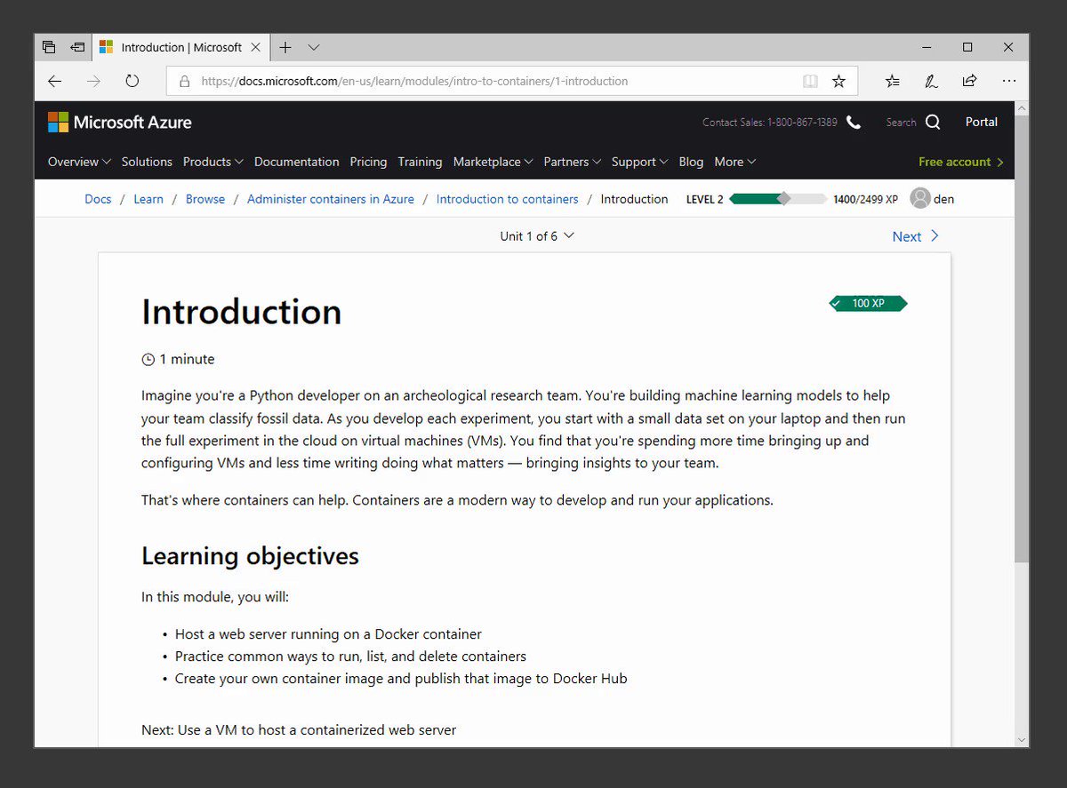Image resolution: width=1067 pixels, height=788 pixels.
Task: Open the tabs you've set aside icon
Action: 49,47
